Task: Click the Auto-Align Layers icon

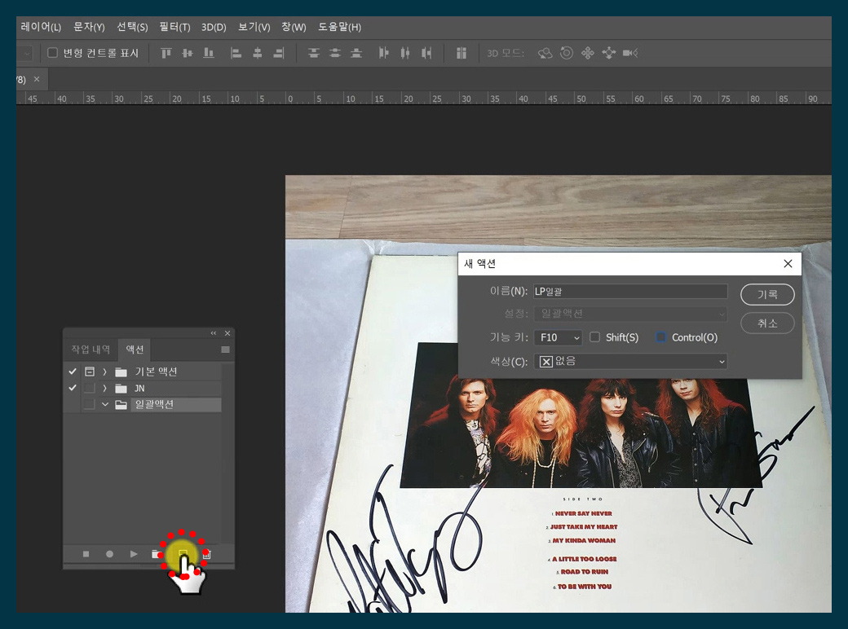Action: tap(462, 53)
